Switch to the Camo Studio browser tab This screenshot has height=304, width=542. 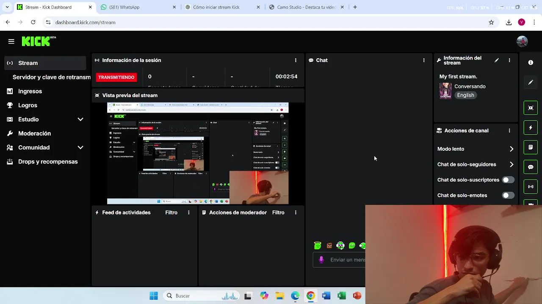[307, 7]
